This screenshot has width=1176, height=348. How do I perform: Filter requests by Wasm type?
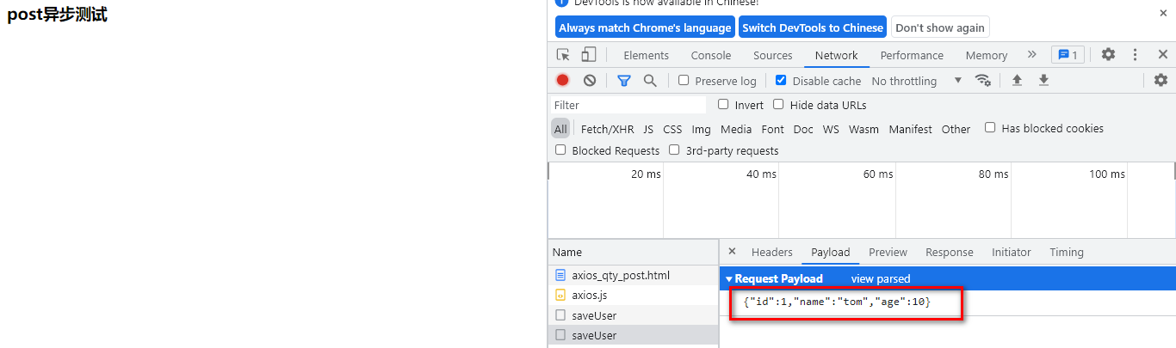point(863,129)
